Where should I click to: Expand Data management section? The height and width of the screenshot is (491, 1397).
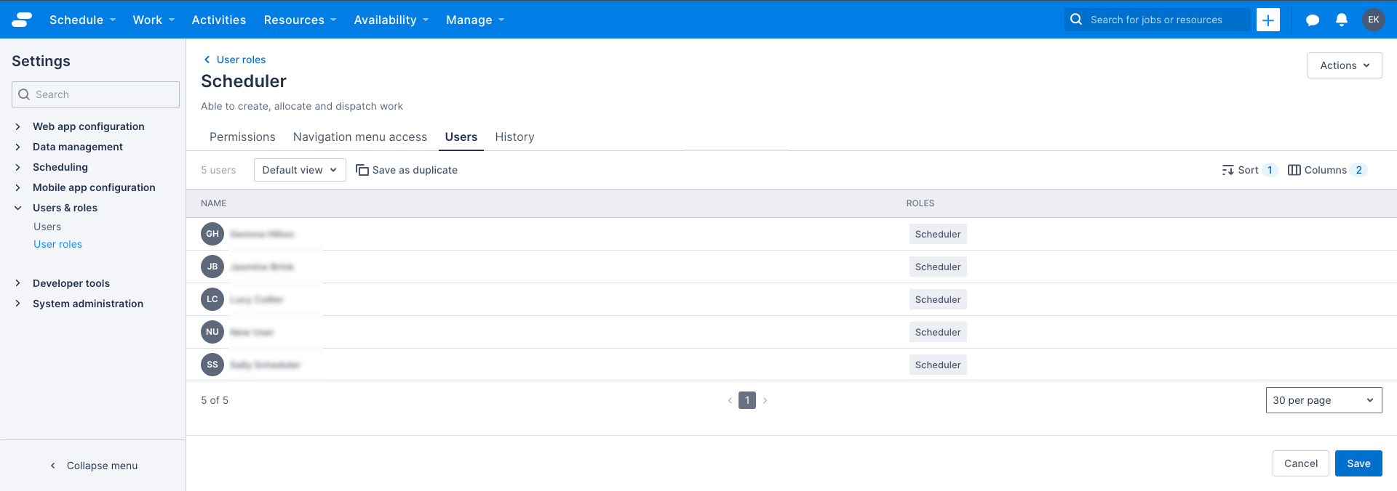coord(77,147)
